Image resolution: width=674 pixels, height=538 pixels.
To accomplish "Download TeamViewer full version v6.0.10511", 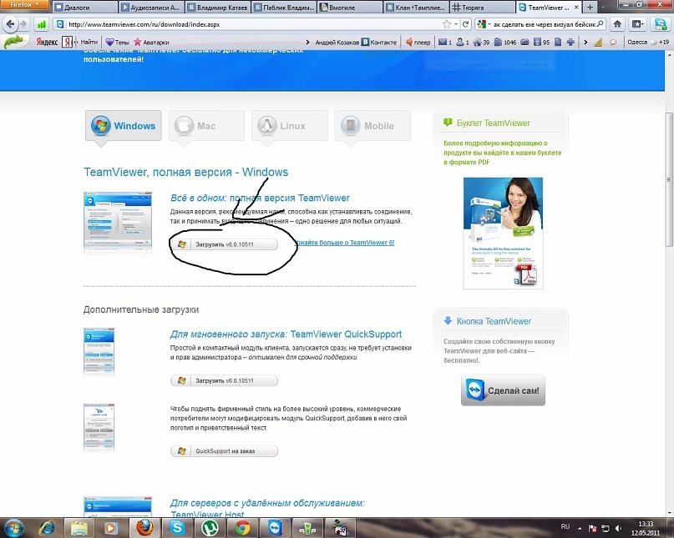I will [224, 244].
